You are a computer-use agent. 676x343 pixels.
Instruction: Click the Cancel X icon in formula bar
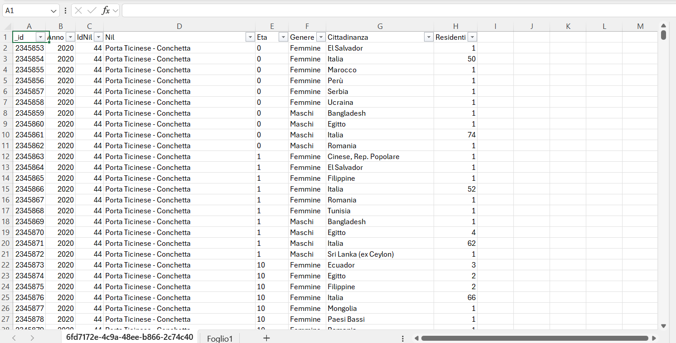pyautogui.click(x=79, y=10)
